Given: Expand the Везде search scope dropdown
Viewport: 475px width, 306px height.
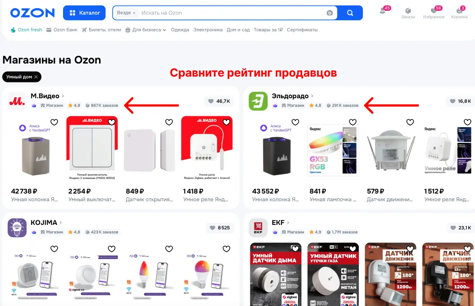Looking at the screenshot, I should pyautogui.click(x=127, y=13).
